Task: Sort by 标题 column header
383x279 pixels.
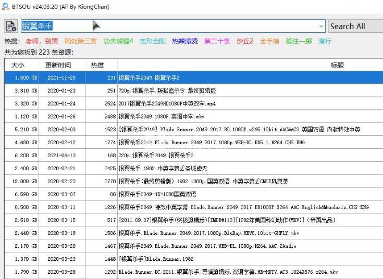Action: click(x=250, y=65)
